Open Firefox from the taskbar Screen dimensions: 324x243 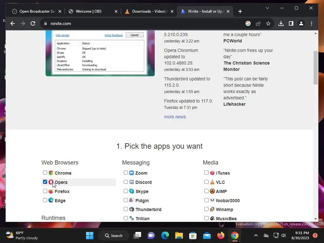[221, 235]
